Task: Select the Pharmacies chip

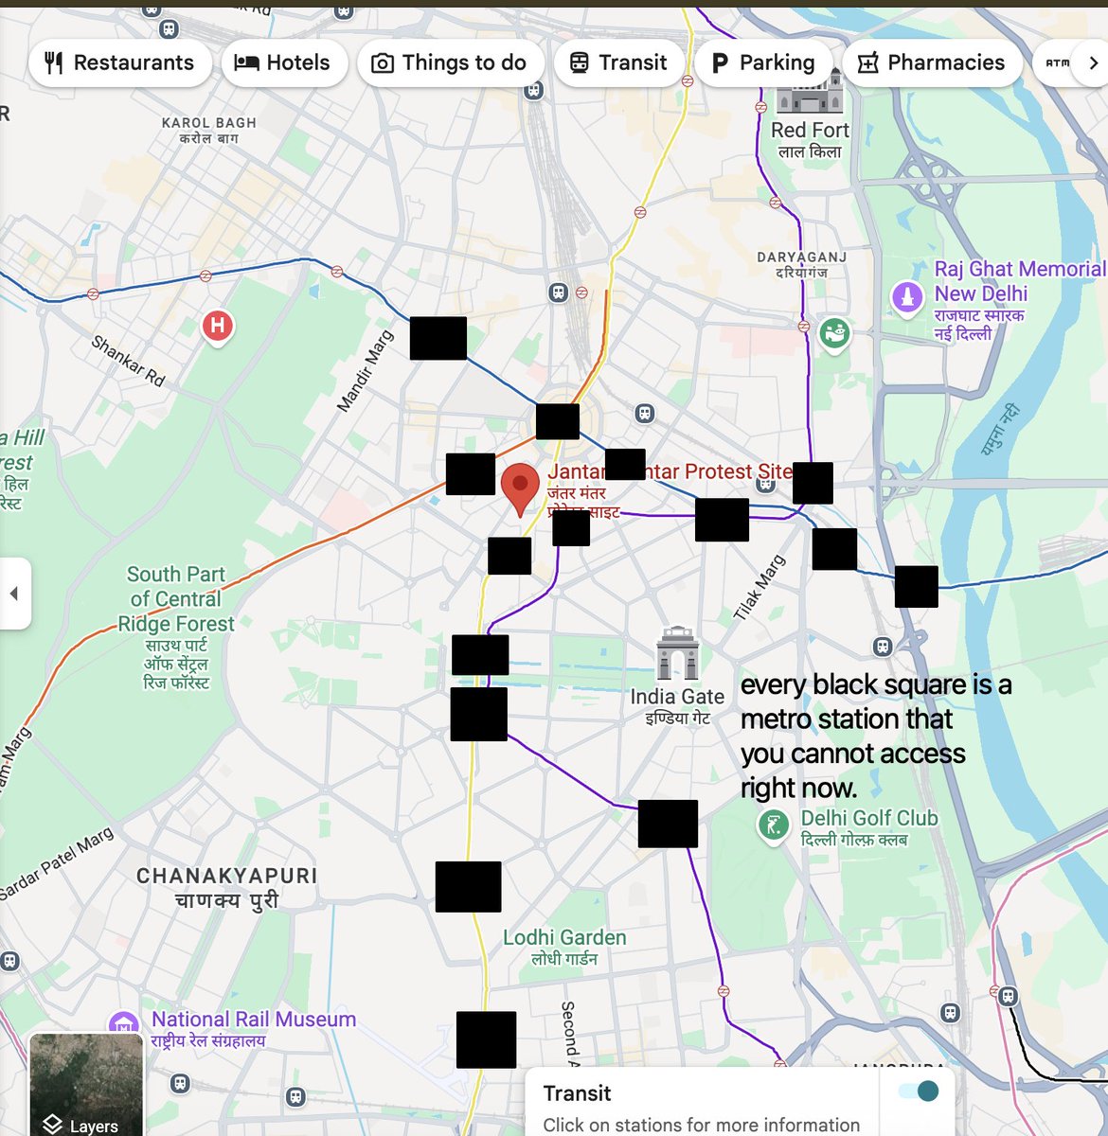Action: tap(932, 63)
